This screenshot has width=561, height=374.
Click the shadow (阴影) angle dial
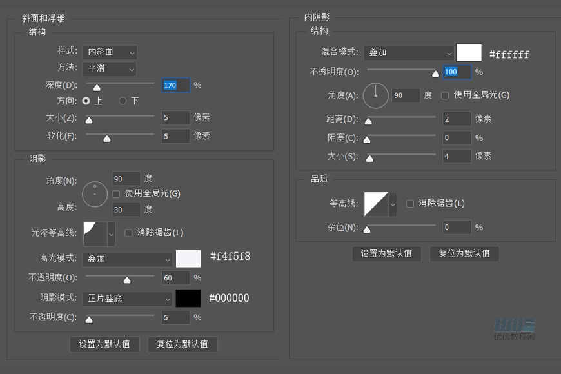click(x=94, y=194)
